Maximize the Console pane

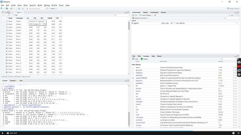pyautogui.click(x=128, y=81)
